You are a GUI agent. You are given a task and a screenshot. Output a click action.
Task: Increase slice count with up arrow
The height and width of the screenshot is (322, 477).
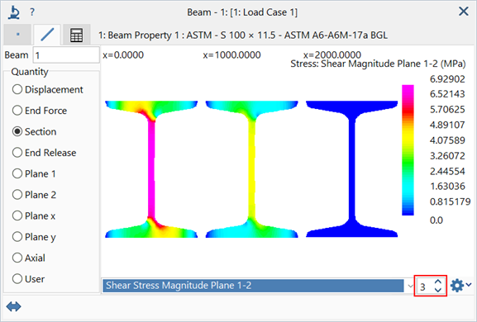438,282
